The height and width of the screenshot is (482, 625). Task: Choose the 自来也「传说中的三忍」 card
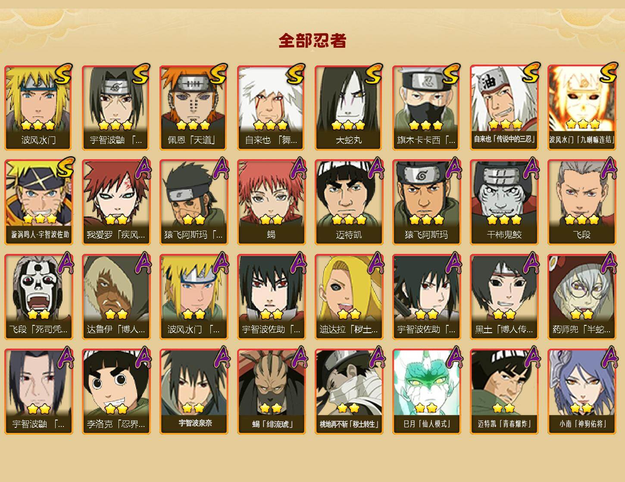pos(504,108)
